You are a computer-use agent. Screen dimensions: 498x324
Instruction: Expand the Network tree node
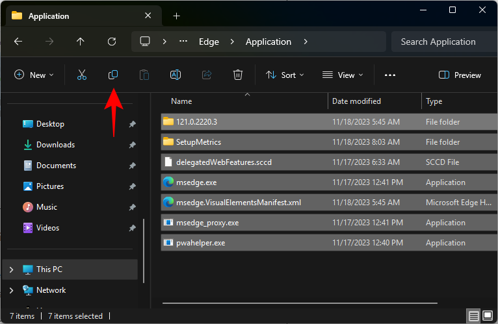pyautogui.click(x=12, y=290)
